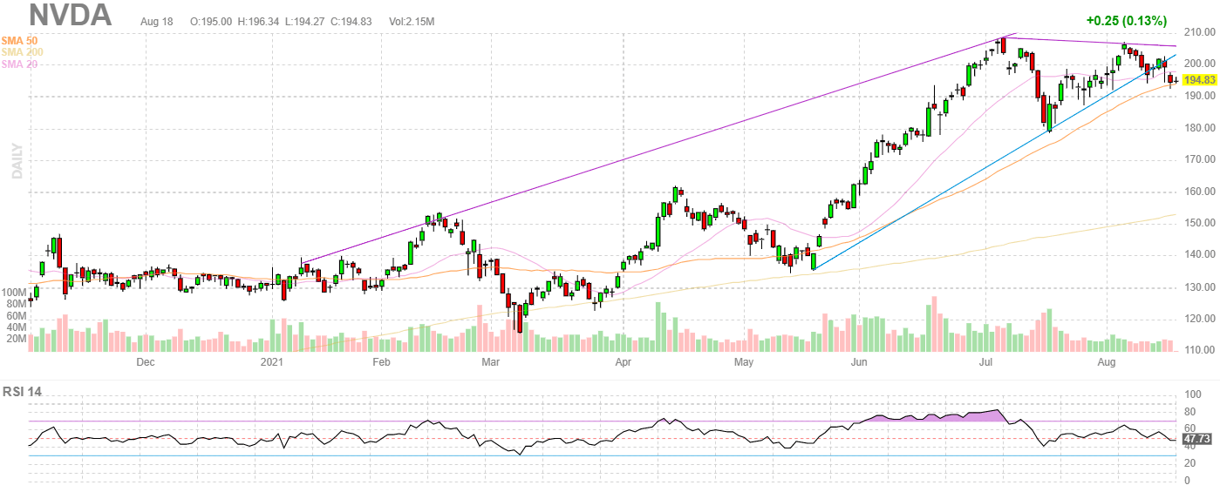The image size is (1220, 492).
Task: Click the Dec month axis label
Action: (145, 361)
